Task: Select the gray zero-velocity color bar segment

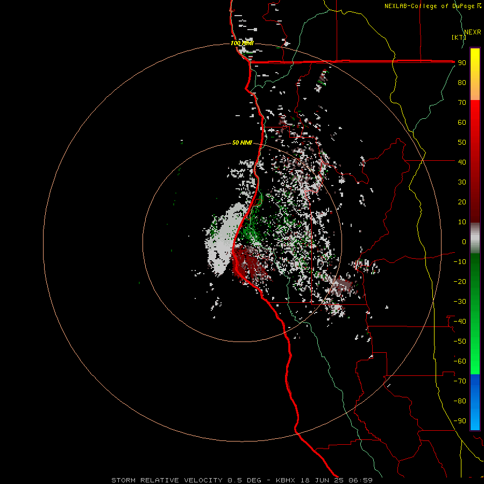Action: point(475,238)
